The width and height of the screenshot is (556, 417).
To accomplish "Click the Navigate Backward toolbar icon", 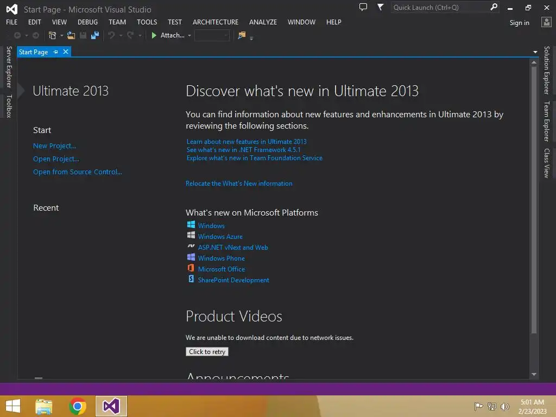I will [17, 35].
